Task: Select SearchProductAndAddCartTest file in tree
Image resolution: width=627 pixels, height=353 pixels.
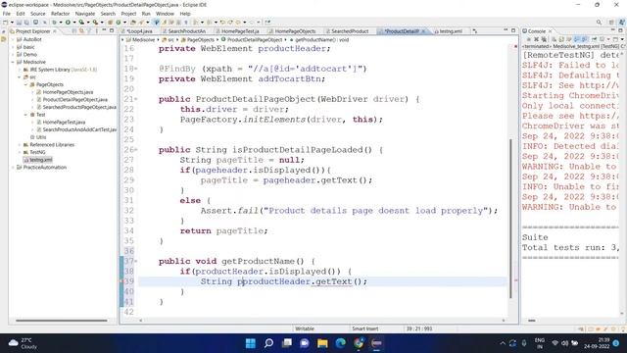Action: coord(79,129)
